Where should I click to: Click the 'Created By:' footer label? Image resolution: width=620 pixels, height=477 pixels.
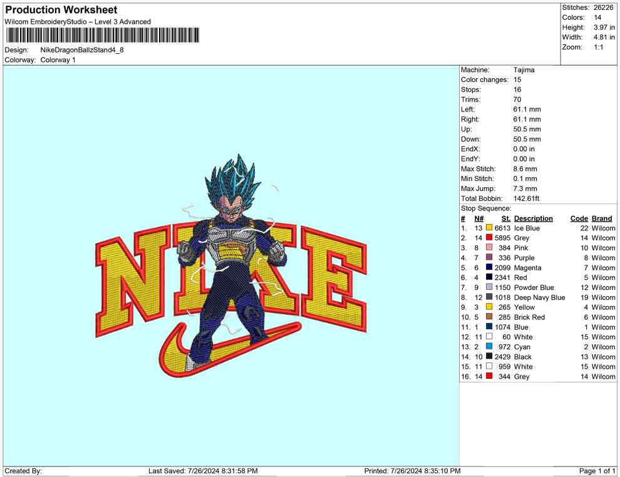pos(23,471)
